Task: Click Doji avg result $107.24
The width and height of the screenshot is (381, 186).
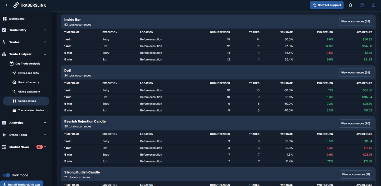Action: point(367,97)
